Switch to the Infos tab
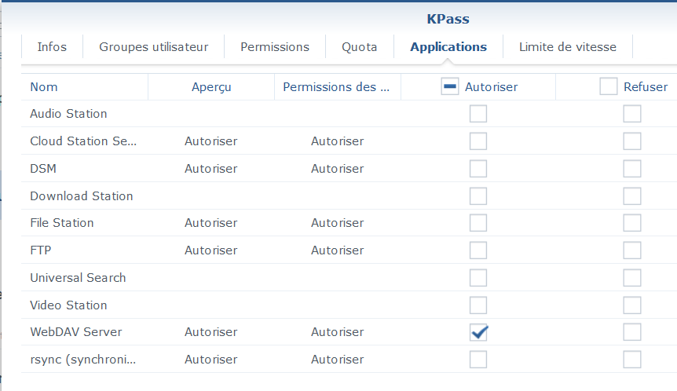This screenshot has width=677, height=391. coord(52,47)
